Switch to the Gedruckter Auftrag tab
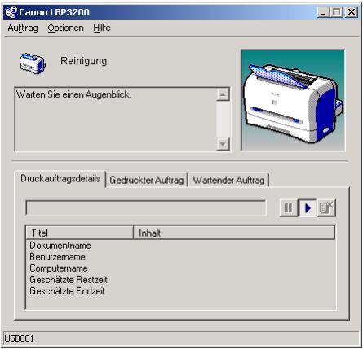This screenshot has height=349, width=363. [x=147, y=180]
